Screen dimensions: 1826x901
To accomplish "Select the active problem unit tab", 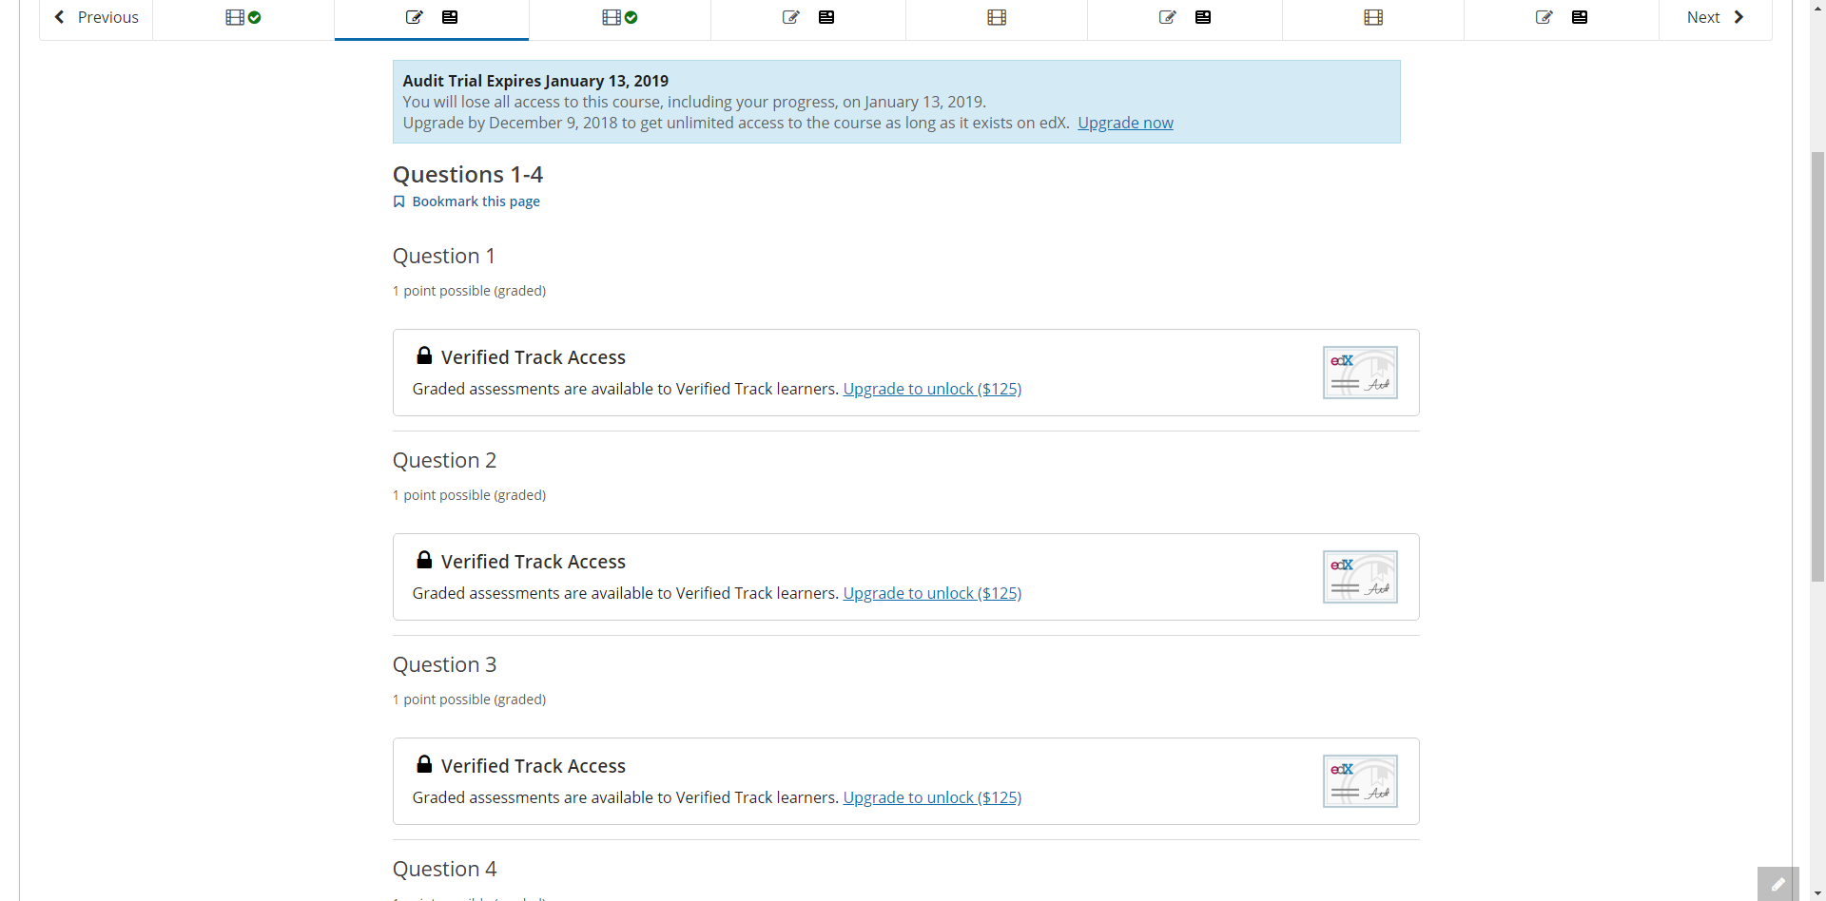I will pyautogui.click(x=432, y=18).
